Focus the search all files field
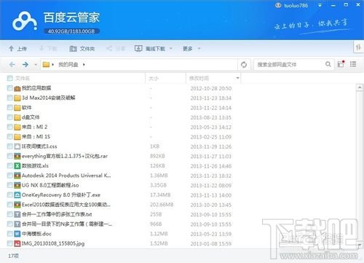The width and height of the screenshot is (364, 263). [x=289, y=65]
